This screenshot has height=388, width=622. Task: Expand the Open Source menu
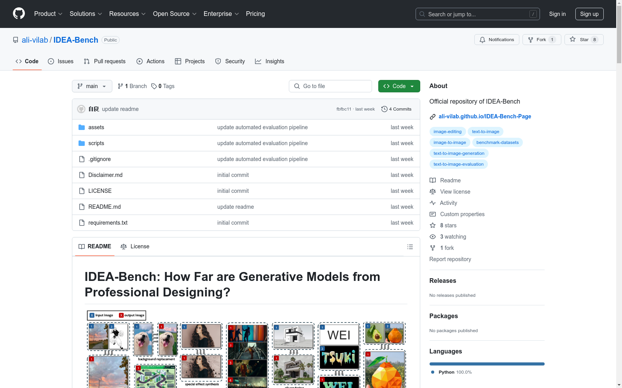tap(175, 14)
